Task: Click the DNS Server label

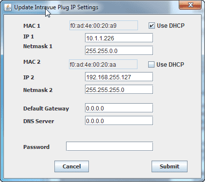Action: tap(39, 121)
